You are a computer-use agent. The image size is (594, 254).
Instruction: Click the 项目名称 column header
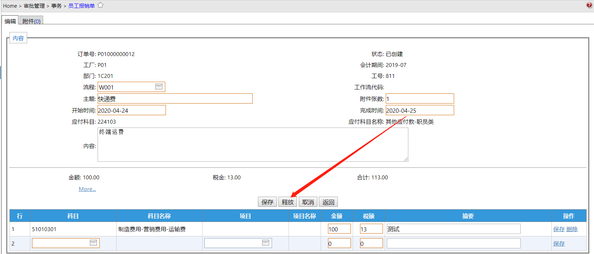coord(304,216)
